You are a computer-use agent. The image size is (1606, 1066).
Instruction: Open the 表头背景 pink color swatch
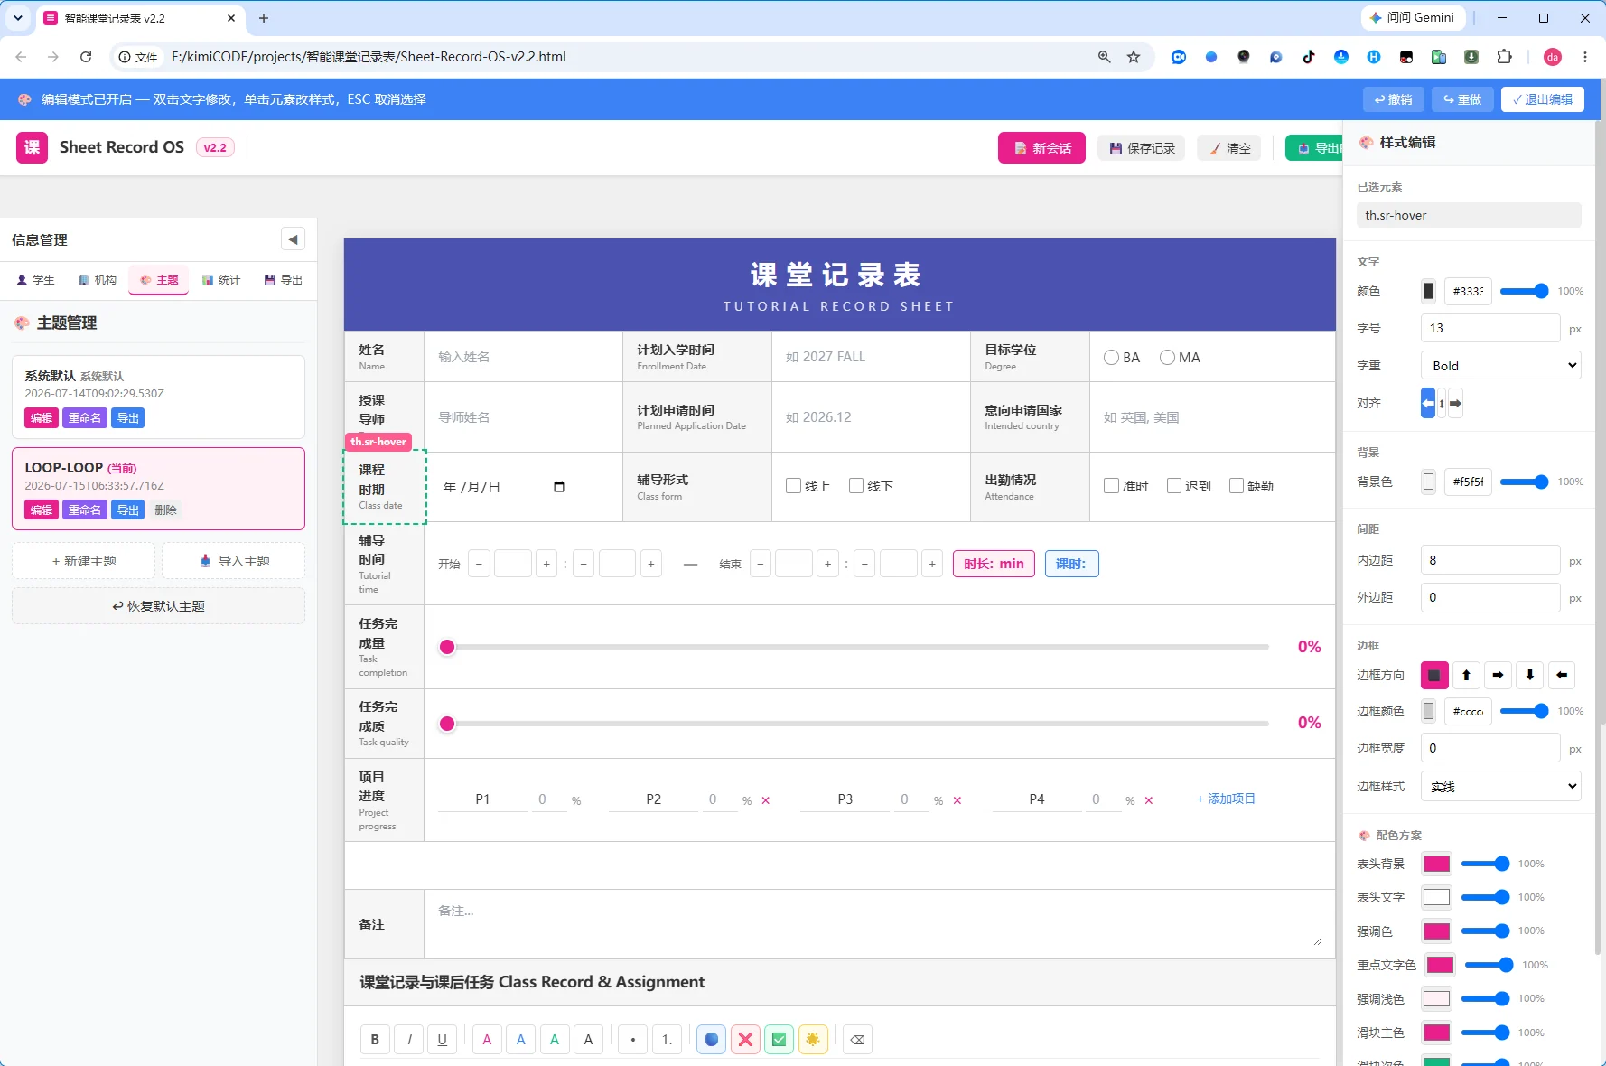1436,864
